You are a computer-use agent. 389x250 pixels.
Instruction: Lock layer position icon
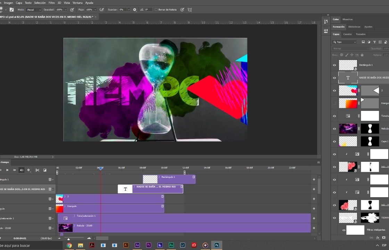352,55
